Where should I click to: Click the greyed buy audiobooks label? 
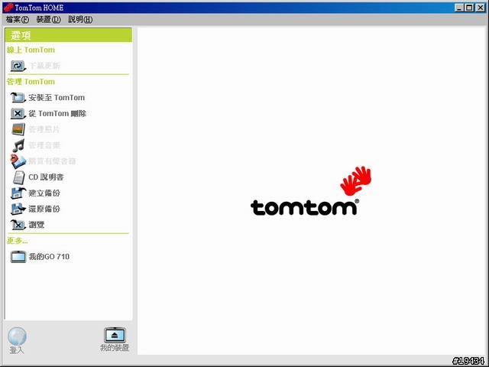pos(52,161)
